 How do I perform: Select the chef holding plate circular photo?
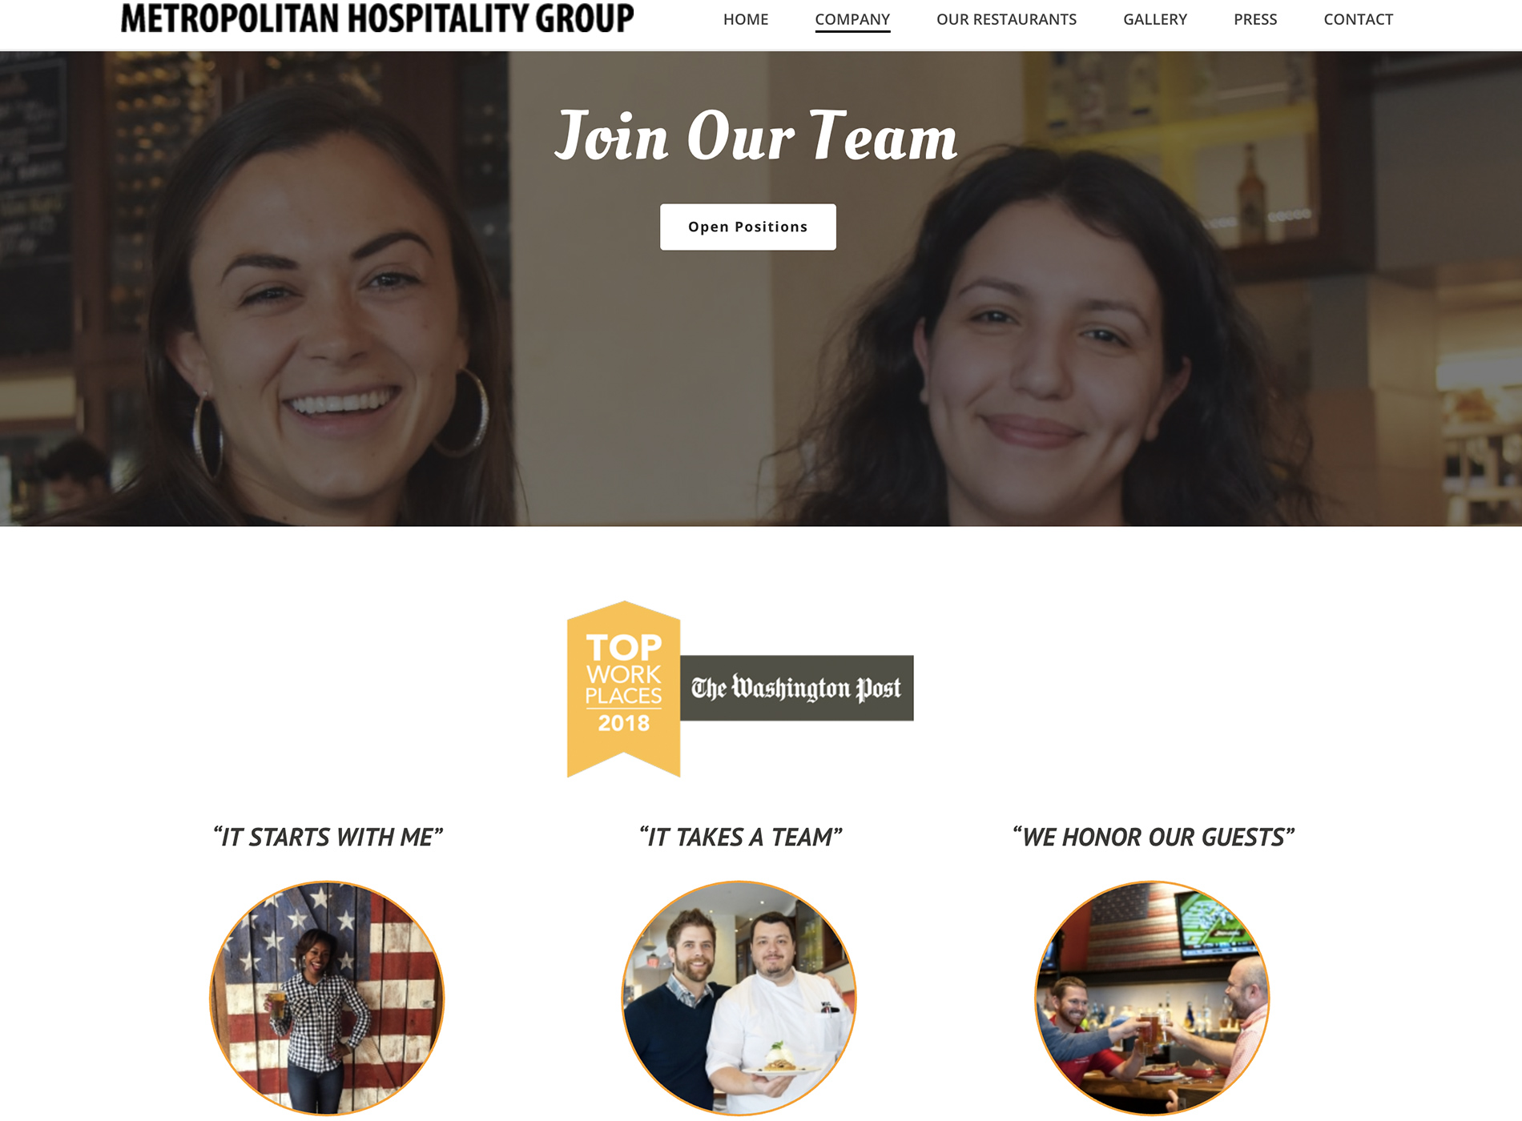[739, 998]
